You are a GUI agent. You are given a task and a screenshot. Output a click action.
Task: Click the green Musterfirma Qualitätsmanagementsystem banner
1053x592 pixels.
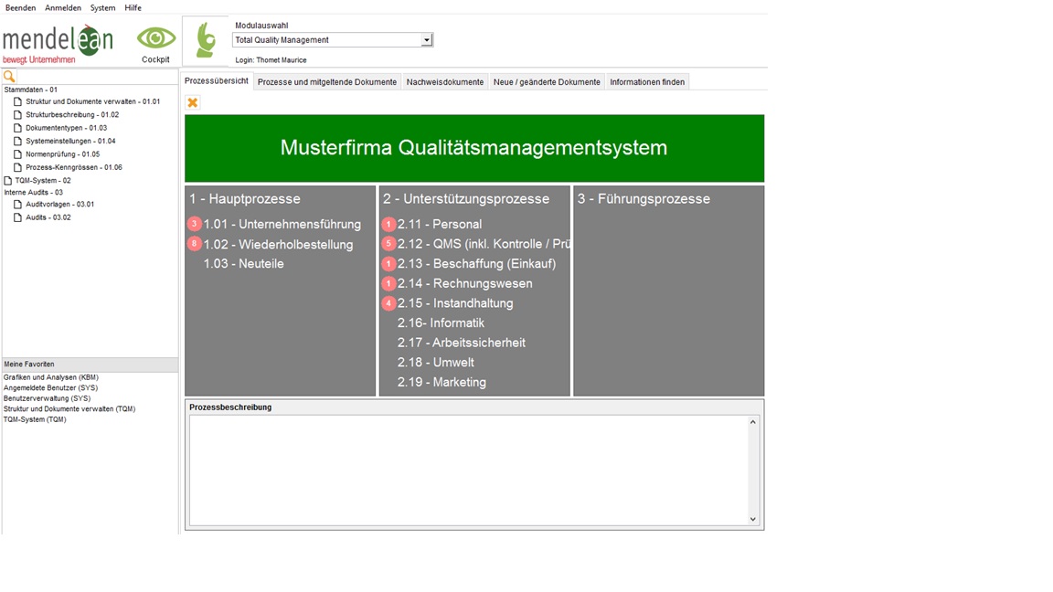[x=474, y=148]
